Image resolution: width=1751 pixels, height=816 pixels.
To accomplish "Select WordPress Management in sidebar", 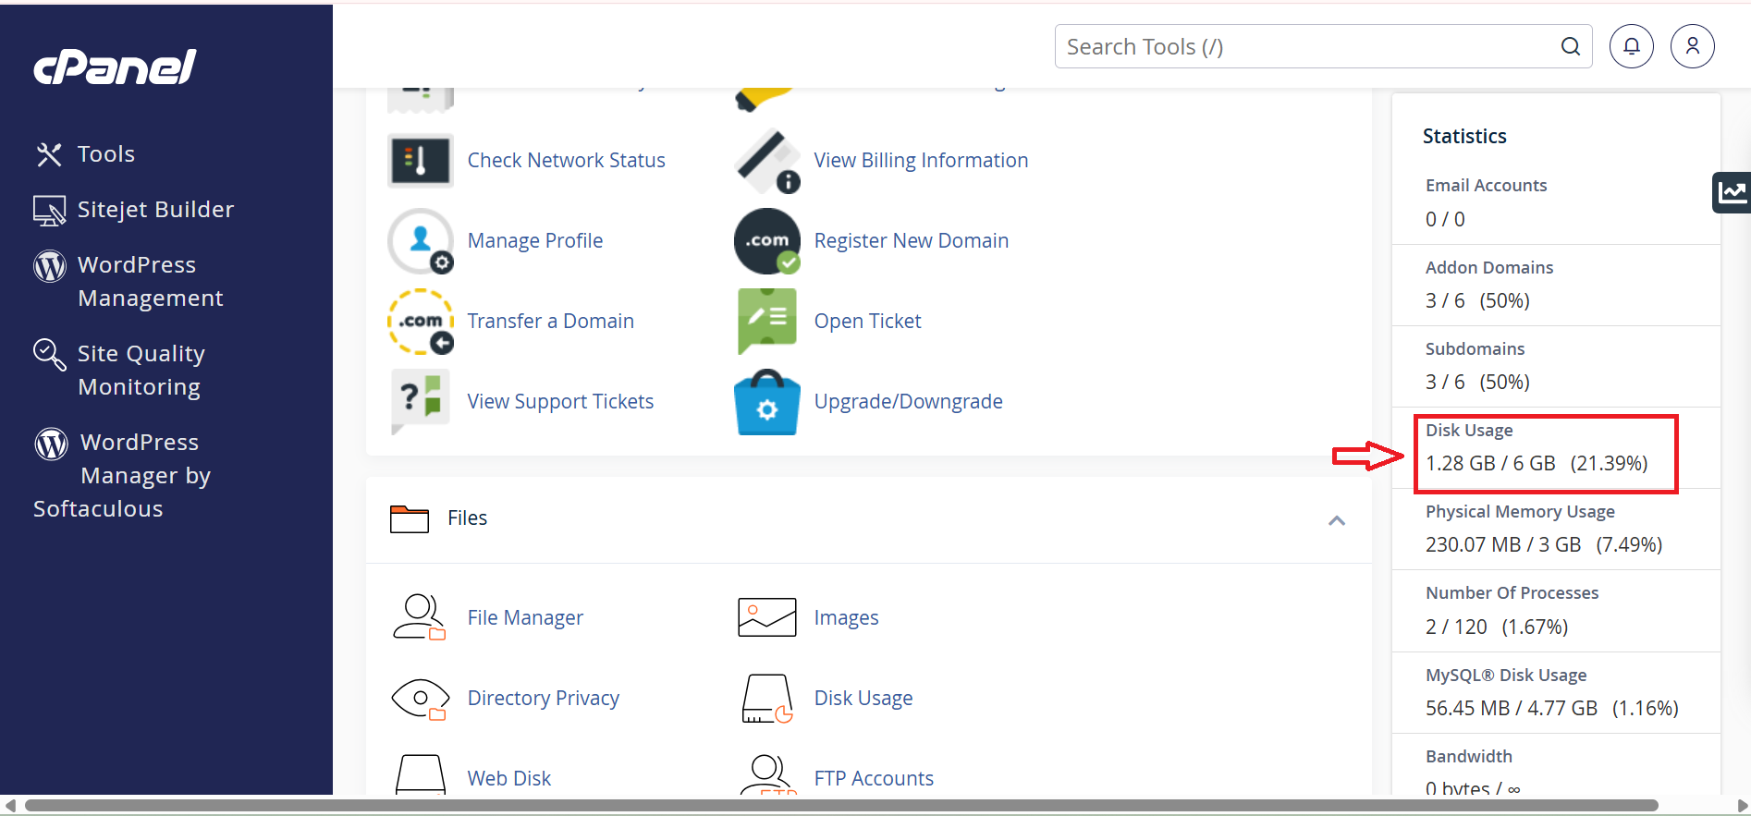I will coord(150,282).
